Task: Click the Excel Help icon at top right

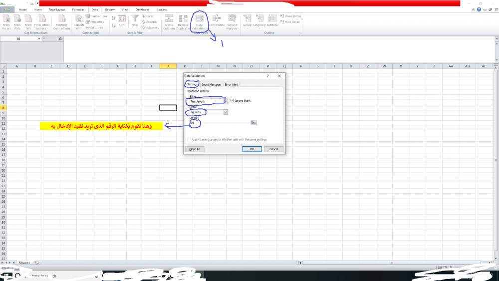Action: click(x=479, y=9)
